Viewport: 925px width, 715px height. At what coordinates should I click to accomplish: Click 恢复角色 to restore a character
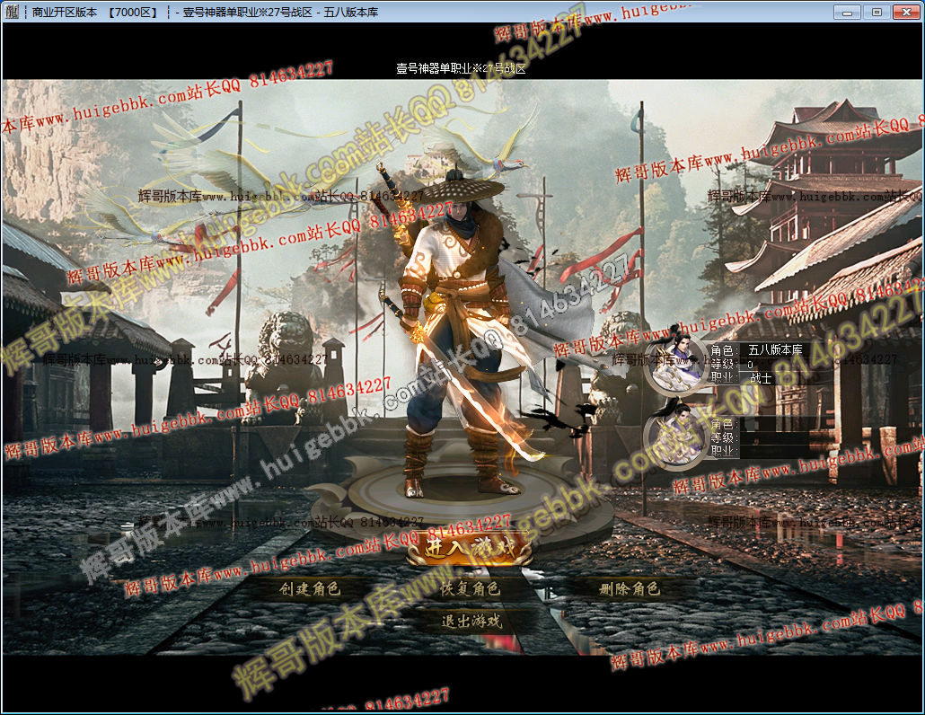click(x=471, y=588)
